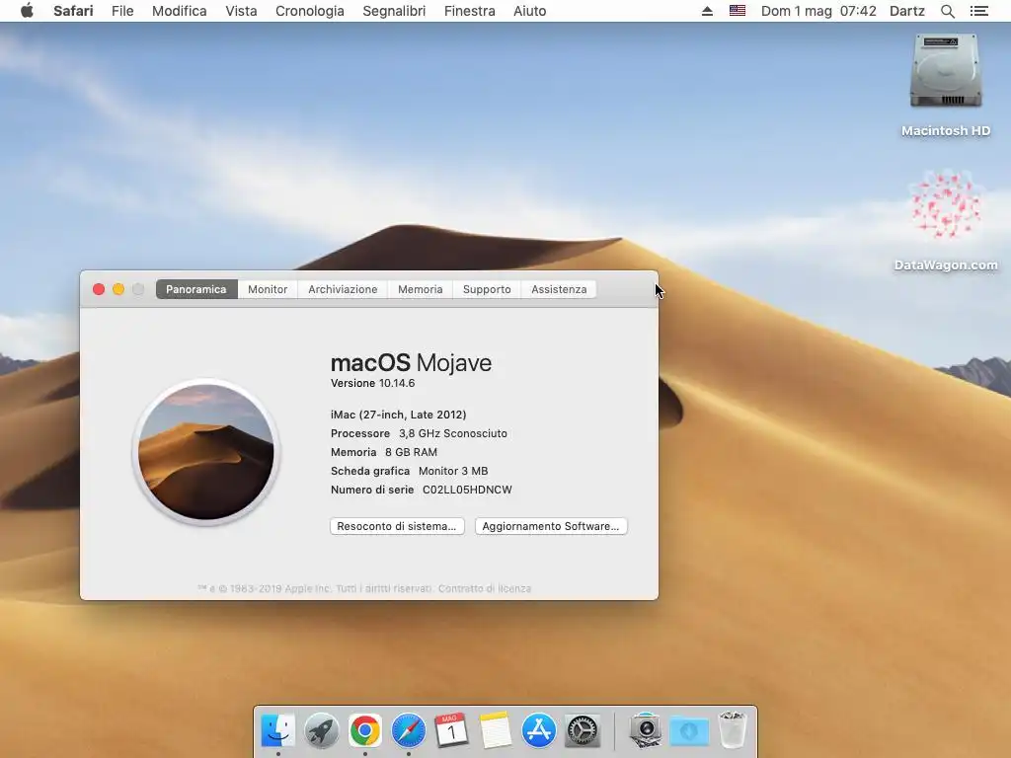Image resolution: width=1011 pixels, height=758 pixels.
Task: Click Resoconto di sistema button
Action: point(397,526)
